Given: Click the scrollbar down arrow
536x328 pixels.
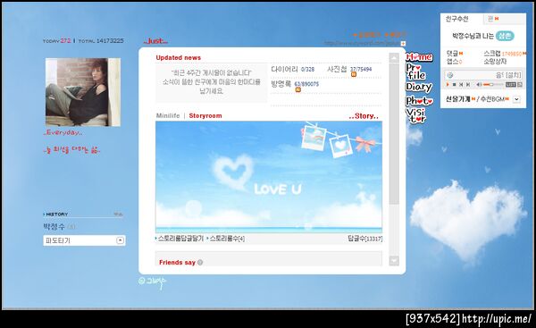Looking at the screenshot, I should [x=394, y=261].
